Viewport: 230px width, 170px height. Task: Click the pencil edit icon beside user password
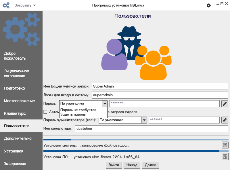(225, 104)
